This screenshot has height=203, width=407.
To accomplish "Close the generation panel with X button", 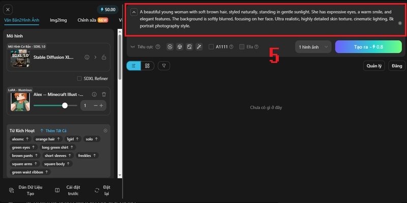I will (8, 10).
